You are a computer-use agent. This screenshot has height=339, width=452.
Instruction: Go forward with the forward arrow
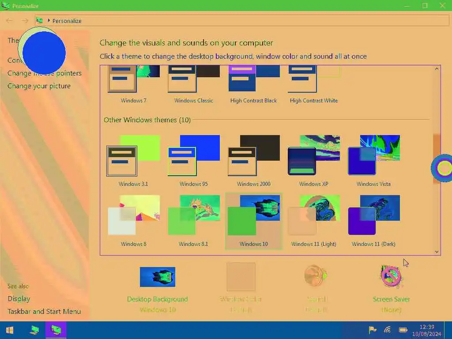click(x=25, y=20)
